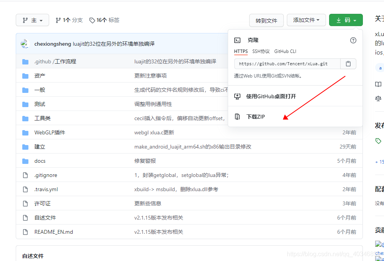
Task: Open commit message 修复警报
Action: [x=145, y=161]
